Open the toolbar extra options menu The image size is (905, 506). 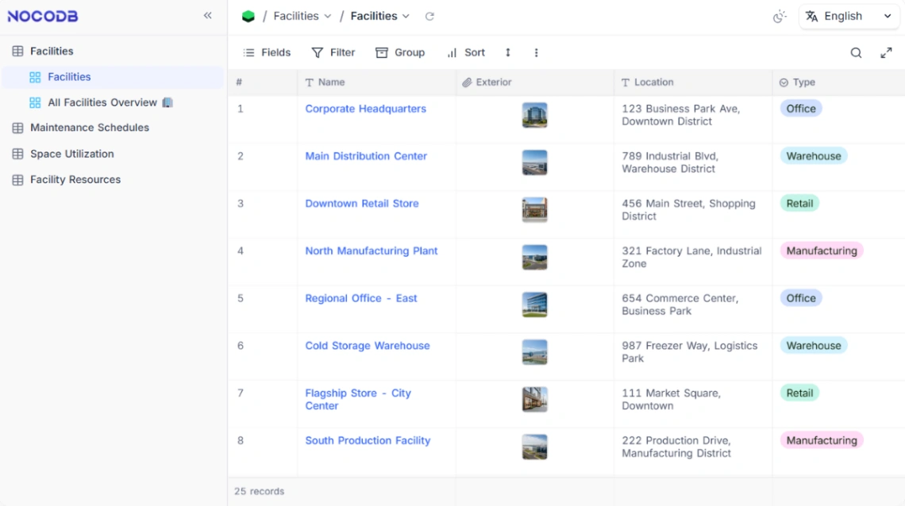click(536, 52)
